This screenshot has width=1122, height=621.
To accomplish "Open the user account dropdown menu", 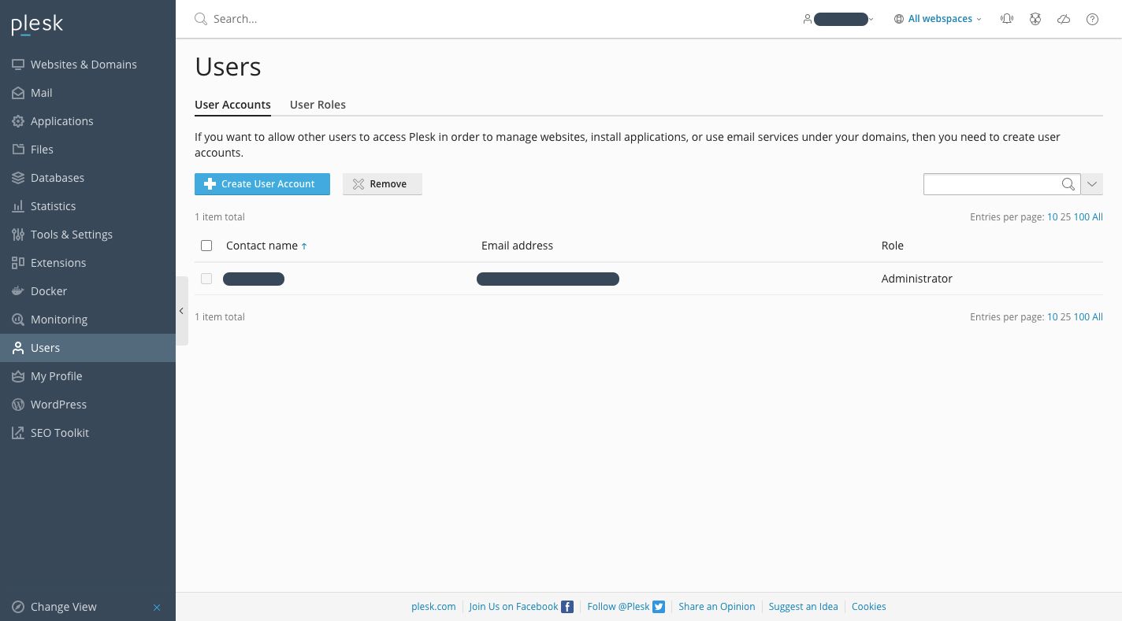I will pyautogui.click(x=838, y=19).
